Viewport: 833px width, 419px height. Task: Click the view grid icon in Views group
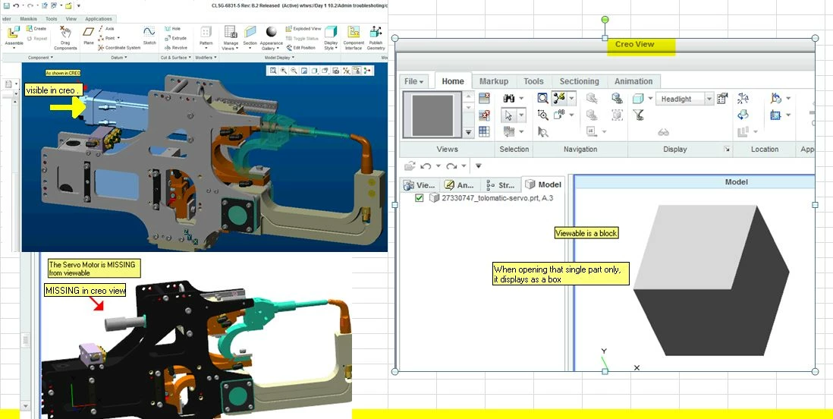coord(484,131)
